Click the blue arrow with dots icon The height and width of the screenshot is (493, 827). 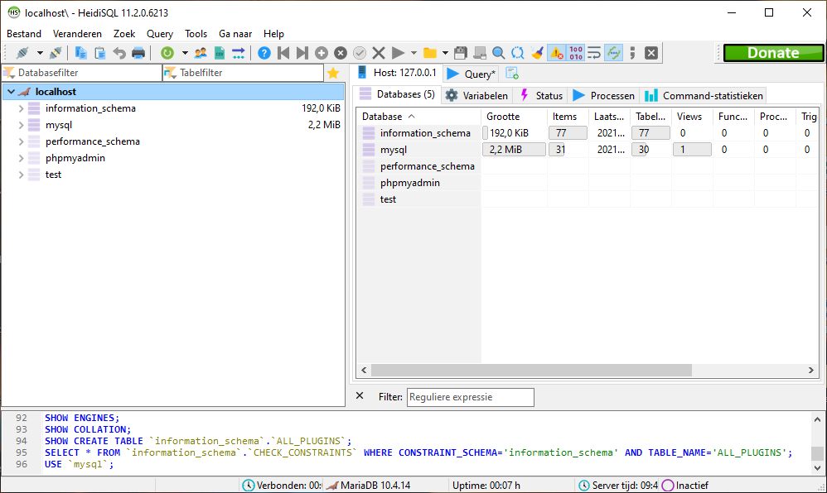click(x=239, y=53)
